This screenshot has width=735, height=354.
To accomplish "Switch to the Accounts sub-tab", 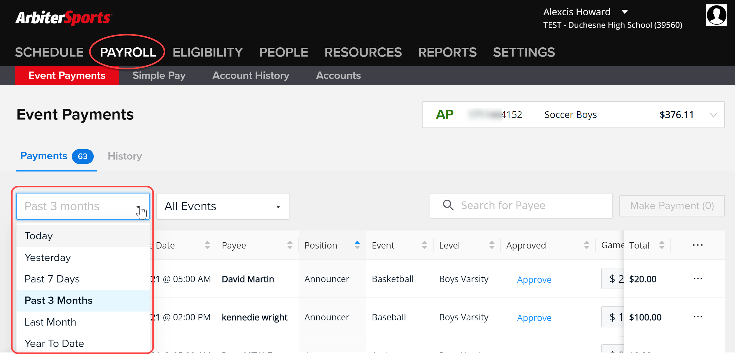I will [338, 76].
